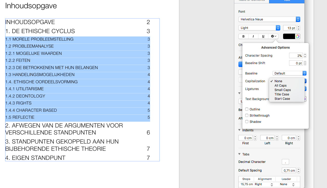
Task: Click the black font color swatch
Action: (289, 36)
